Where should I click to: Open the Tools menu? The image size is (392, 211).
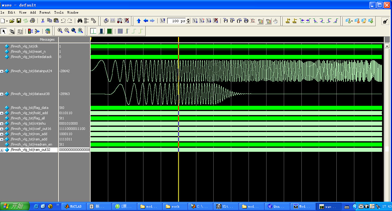pyautogui.click(x=59, y=12)
